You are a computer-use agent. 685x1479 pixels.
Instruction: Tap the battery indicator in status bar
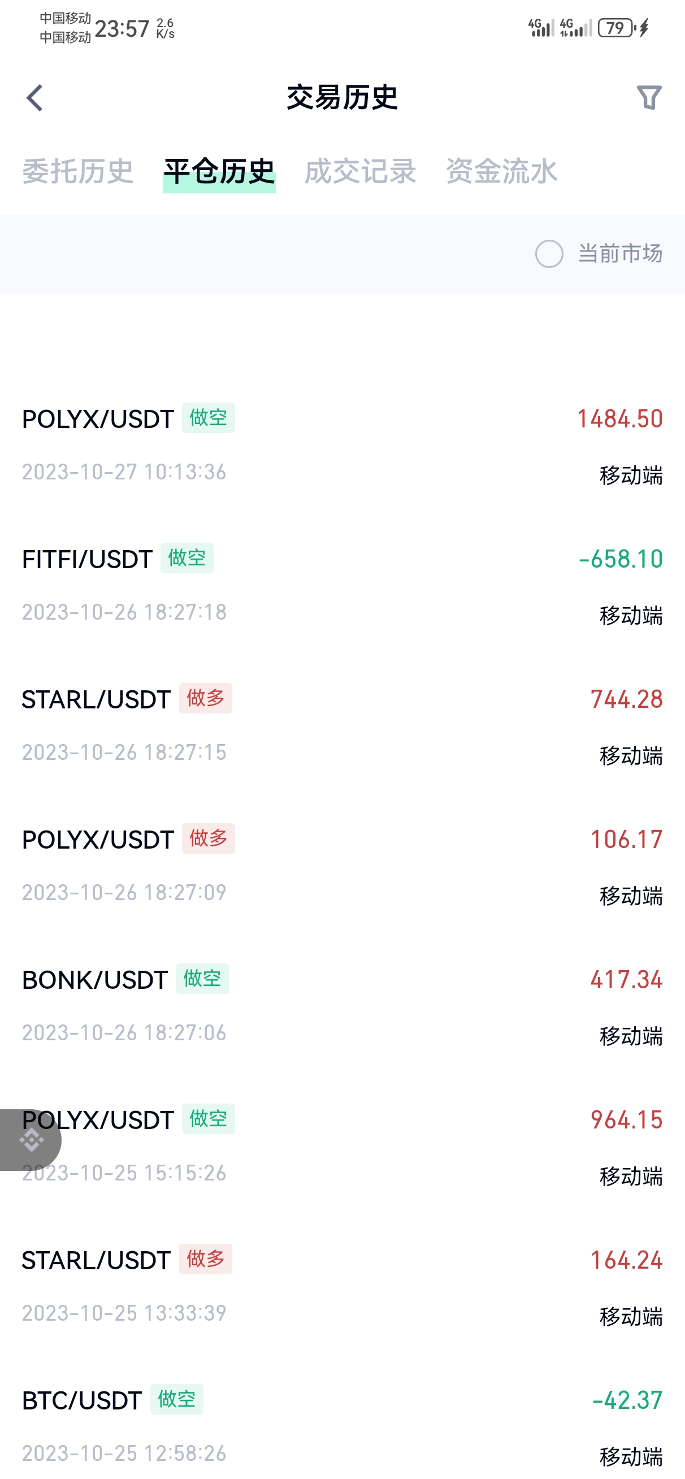click(x=616, y=28)
